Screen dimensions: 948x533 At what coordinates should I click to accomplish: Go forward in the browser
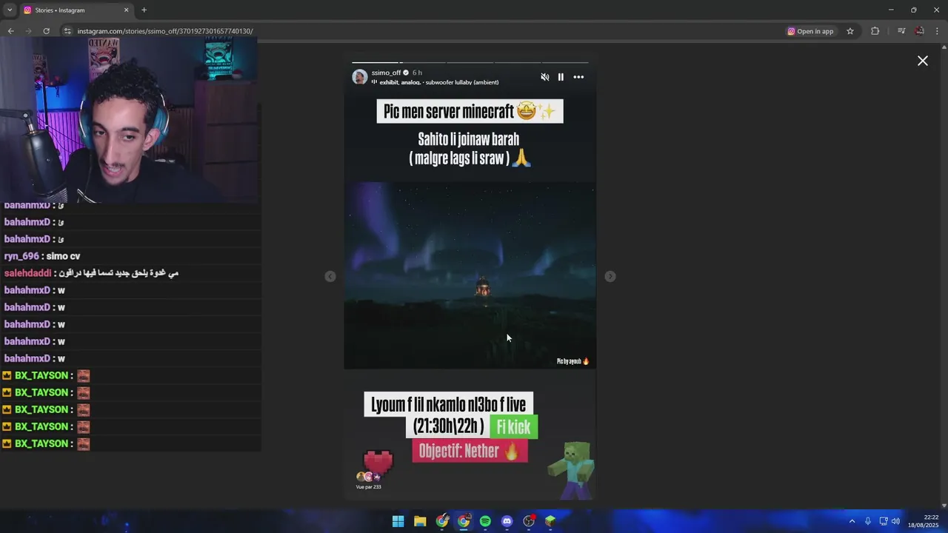tap(28, 31)
